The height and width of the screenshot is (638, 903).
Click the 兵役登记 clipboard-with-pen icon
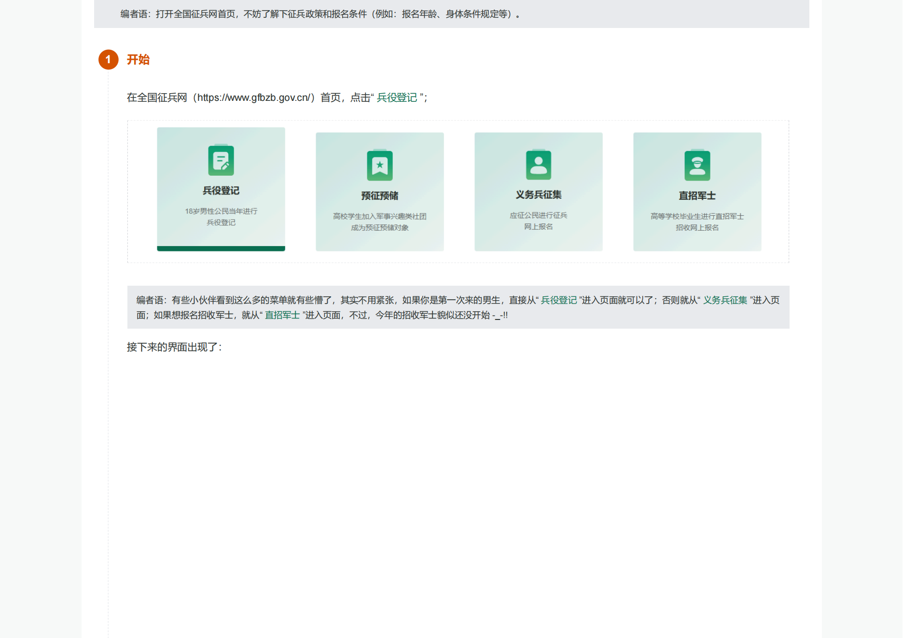click(x=221, y=161)
